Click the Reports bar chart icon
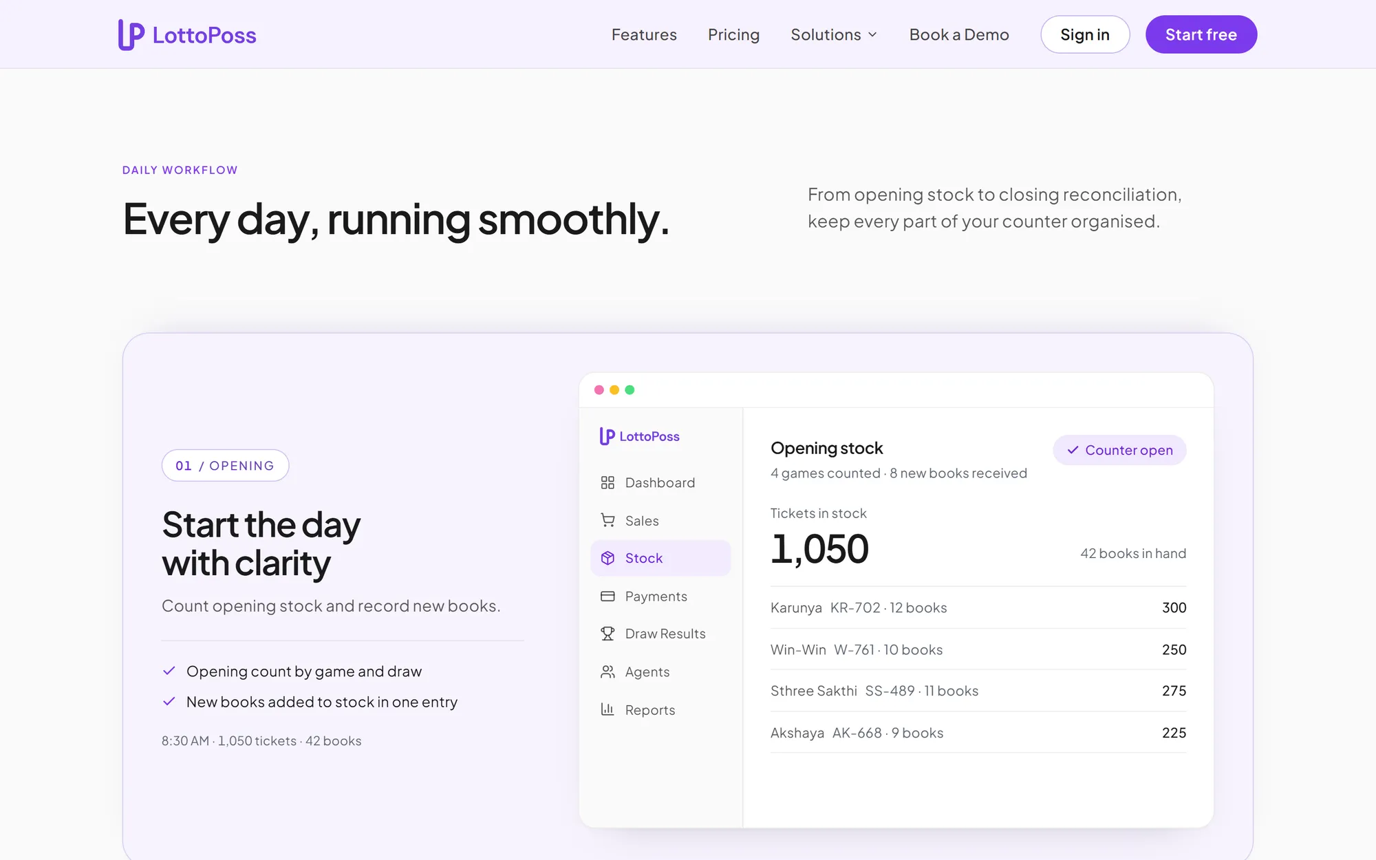The image size is (1376, 860). point(608,709)
